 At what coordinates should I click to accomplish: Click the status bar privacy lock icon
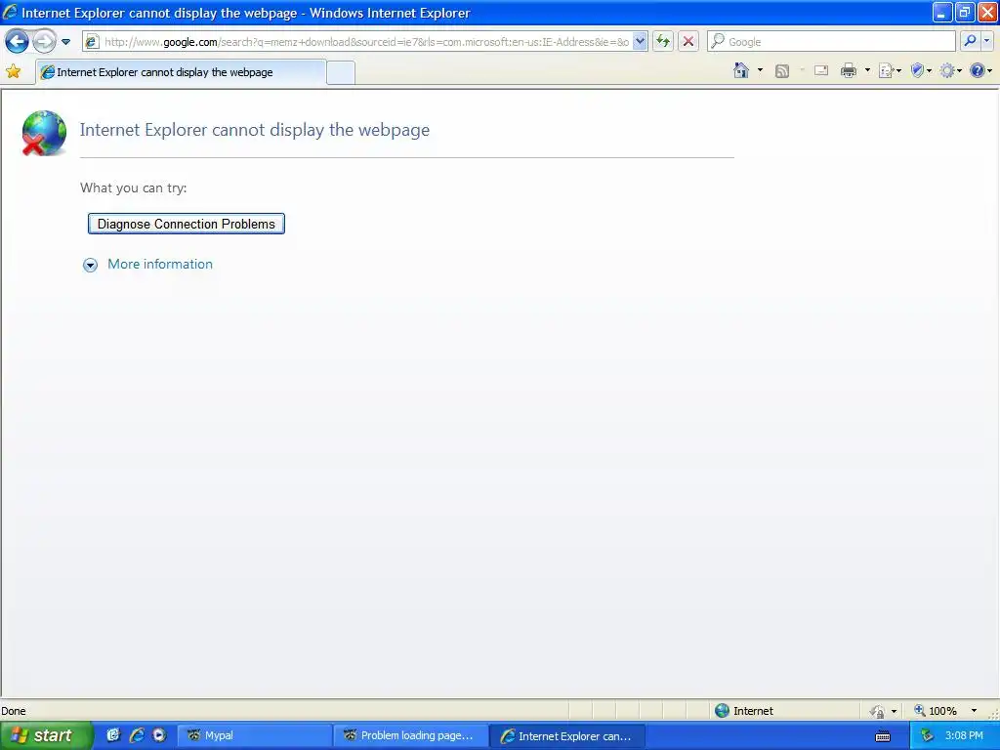click(x=878, y=711)
